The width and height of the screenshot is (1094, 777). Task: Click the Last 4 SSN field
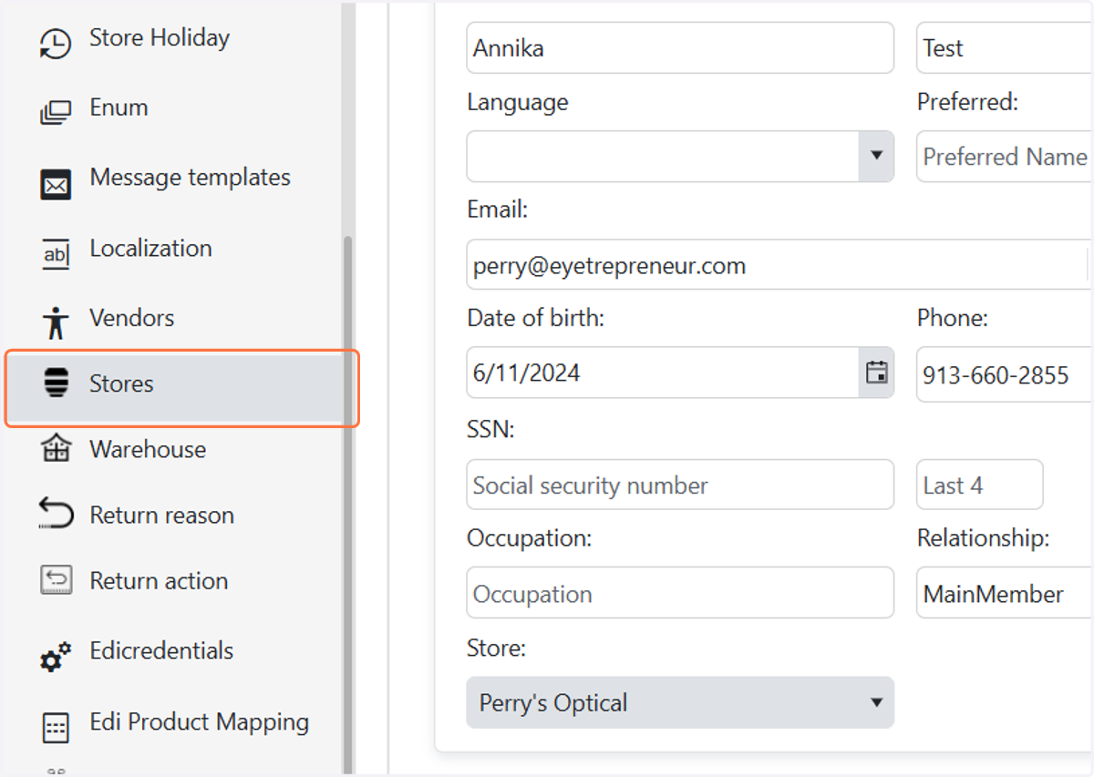(x=979, y=485)
